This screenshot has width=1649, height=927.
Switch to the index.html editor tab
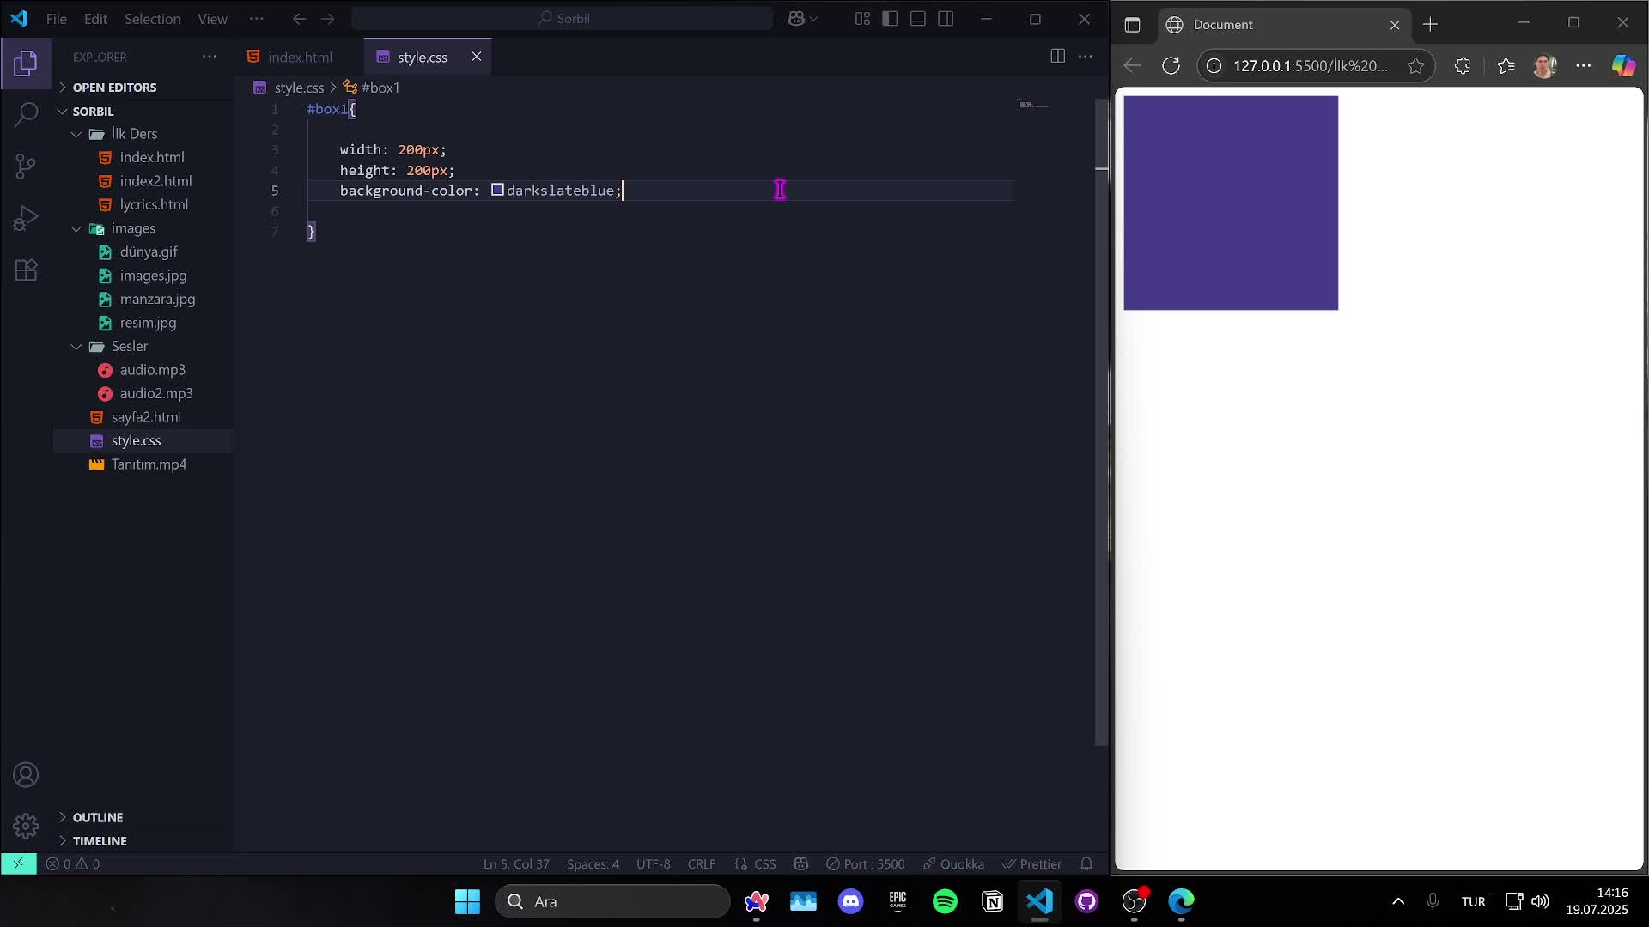[299, 57]
